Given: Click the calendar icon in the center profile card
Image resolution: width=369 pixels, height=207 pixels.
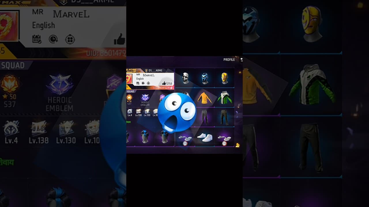Looking at the screenshot, I should (138, 83).
